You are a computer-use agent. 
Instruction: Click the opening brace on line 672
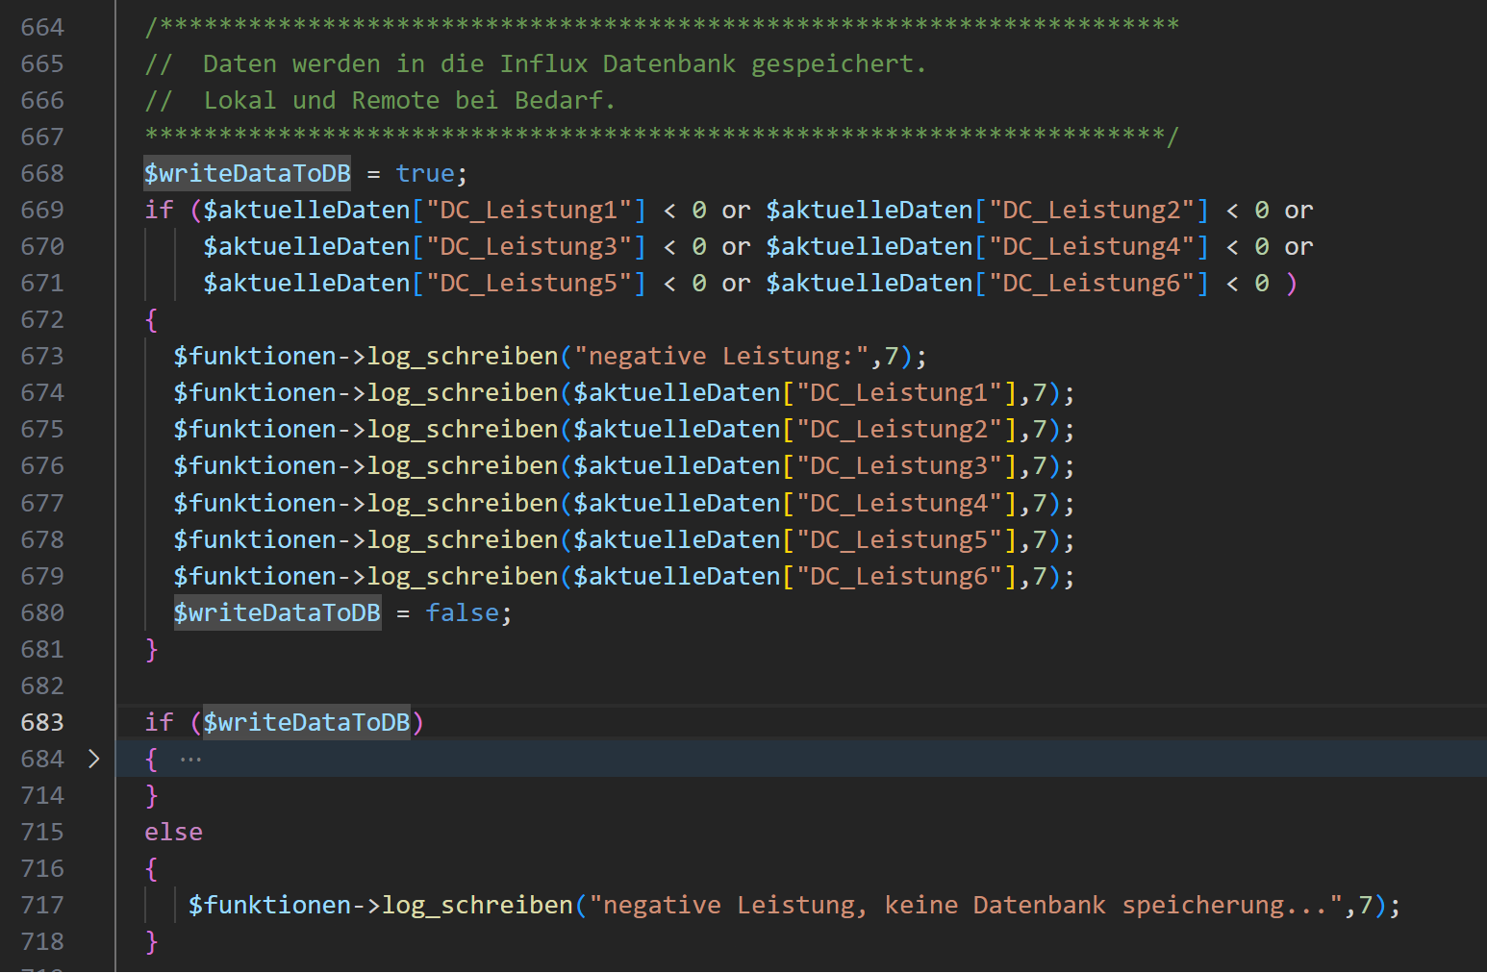pyautogui.click(x=151, y=320)
